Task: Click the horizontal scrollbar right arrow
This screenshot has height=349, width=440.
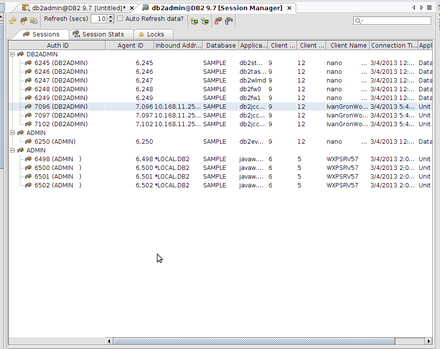Action: pyautogui.click(x=428, y=341)
